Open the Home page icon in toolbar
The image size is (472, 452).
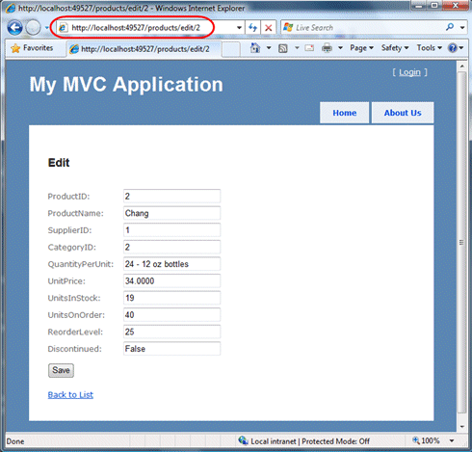255,48
